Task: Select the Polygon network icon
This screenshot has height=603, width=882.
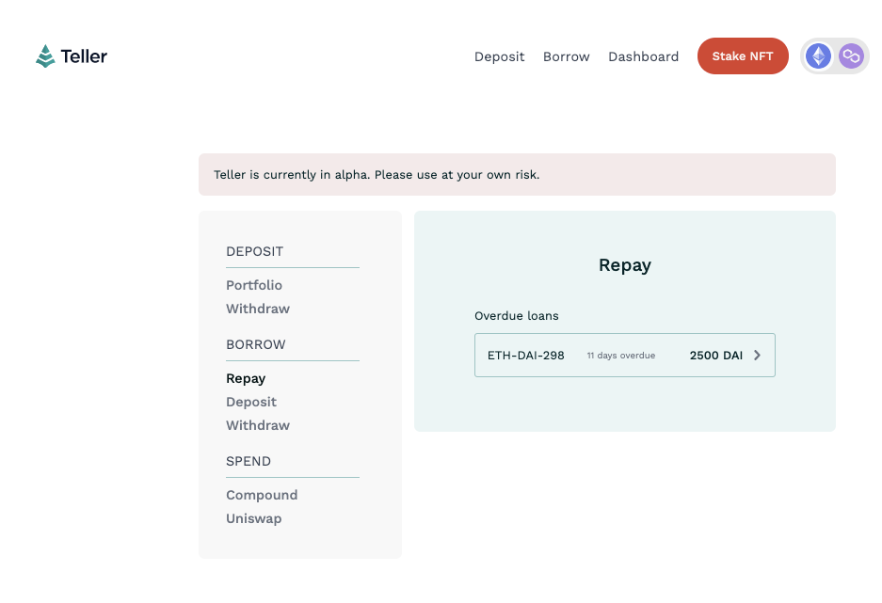Action: (x=851, y=56)
